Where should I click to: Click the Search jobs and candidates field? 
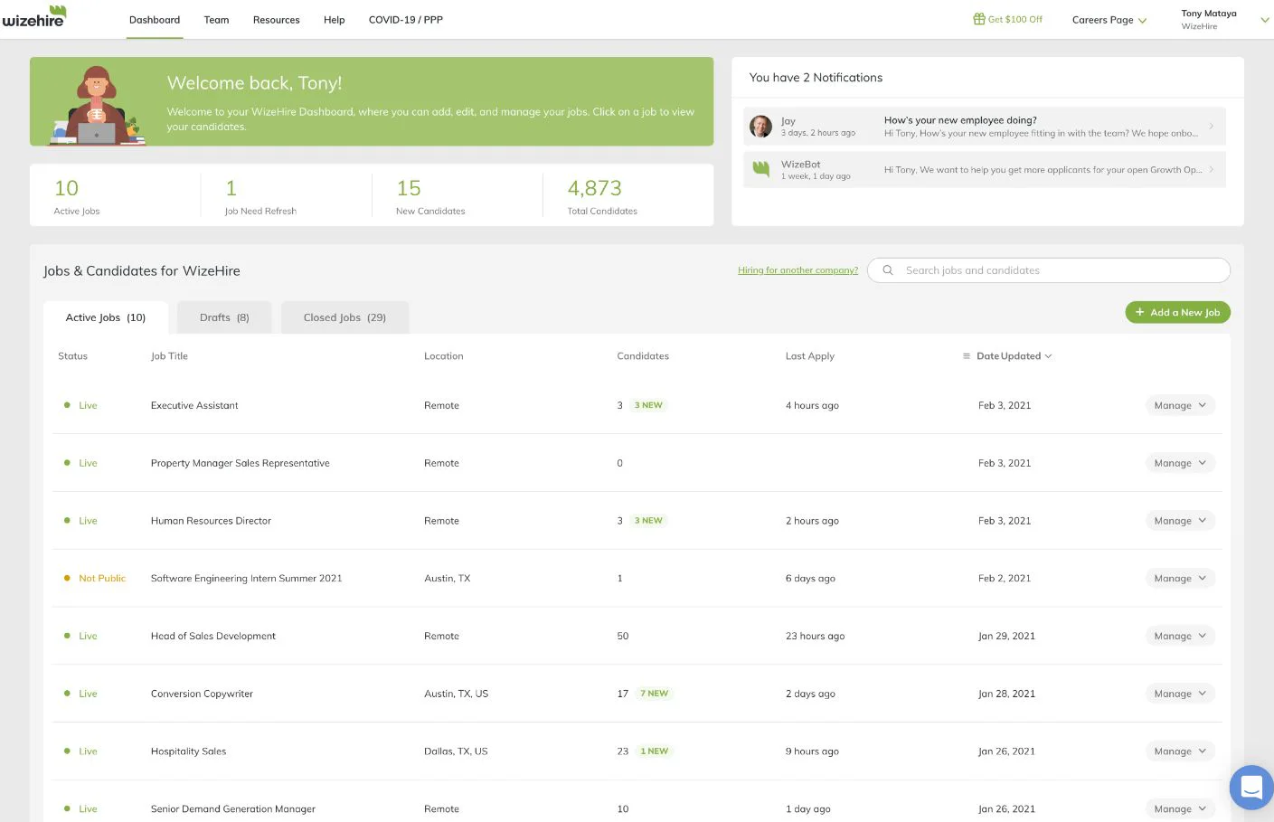coord(1049,270)
